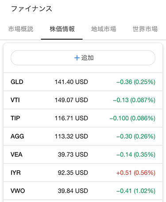
Task: Click the TIP change −0.100 (0.086%)
Action: pyautogui.click(x=132, y=118)
